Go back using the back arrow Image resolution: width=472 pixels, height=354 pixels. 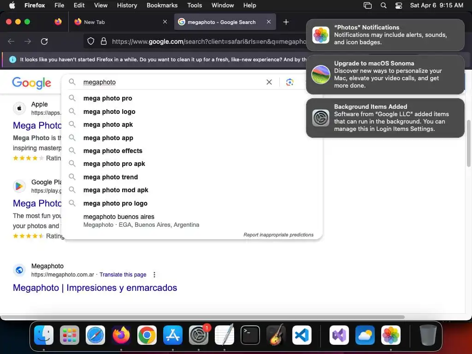pos(11,41)
